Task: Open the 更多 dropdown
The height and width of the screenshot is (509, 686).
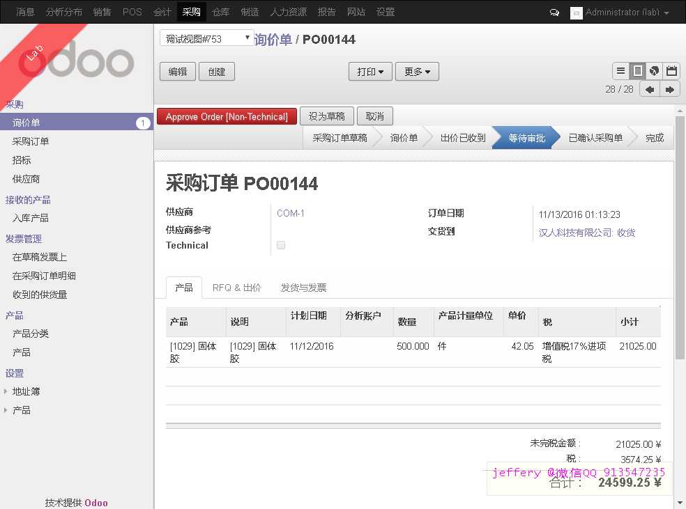Action: tap(417, 72)
